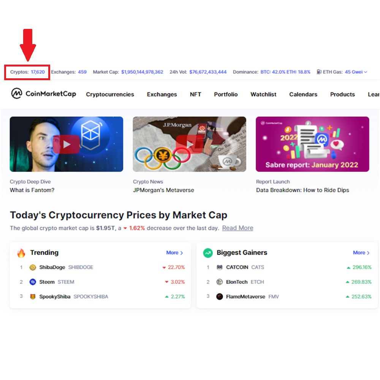Open Watchlist in the navigation

[263, 94]
